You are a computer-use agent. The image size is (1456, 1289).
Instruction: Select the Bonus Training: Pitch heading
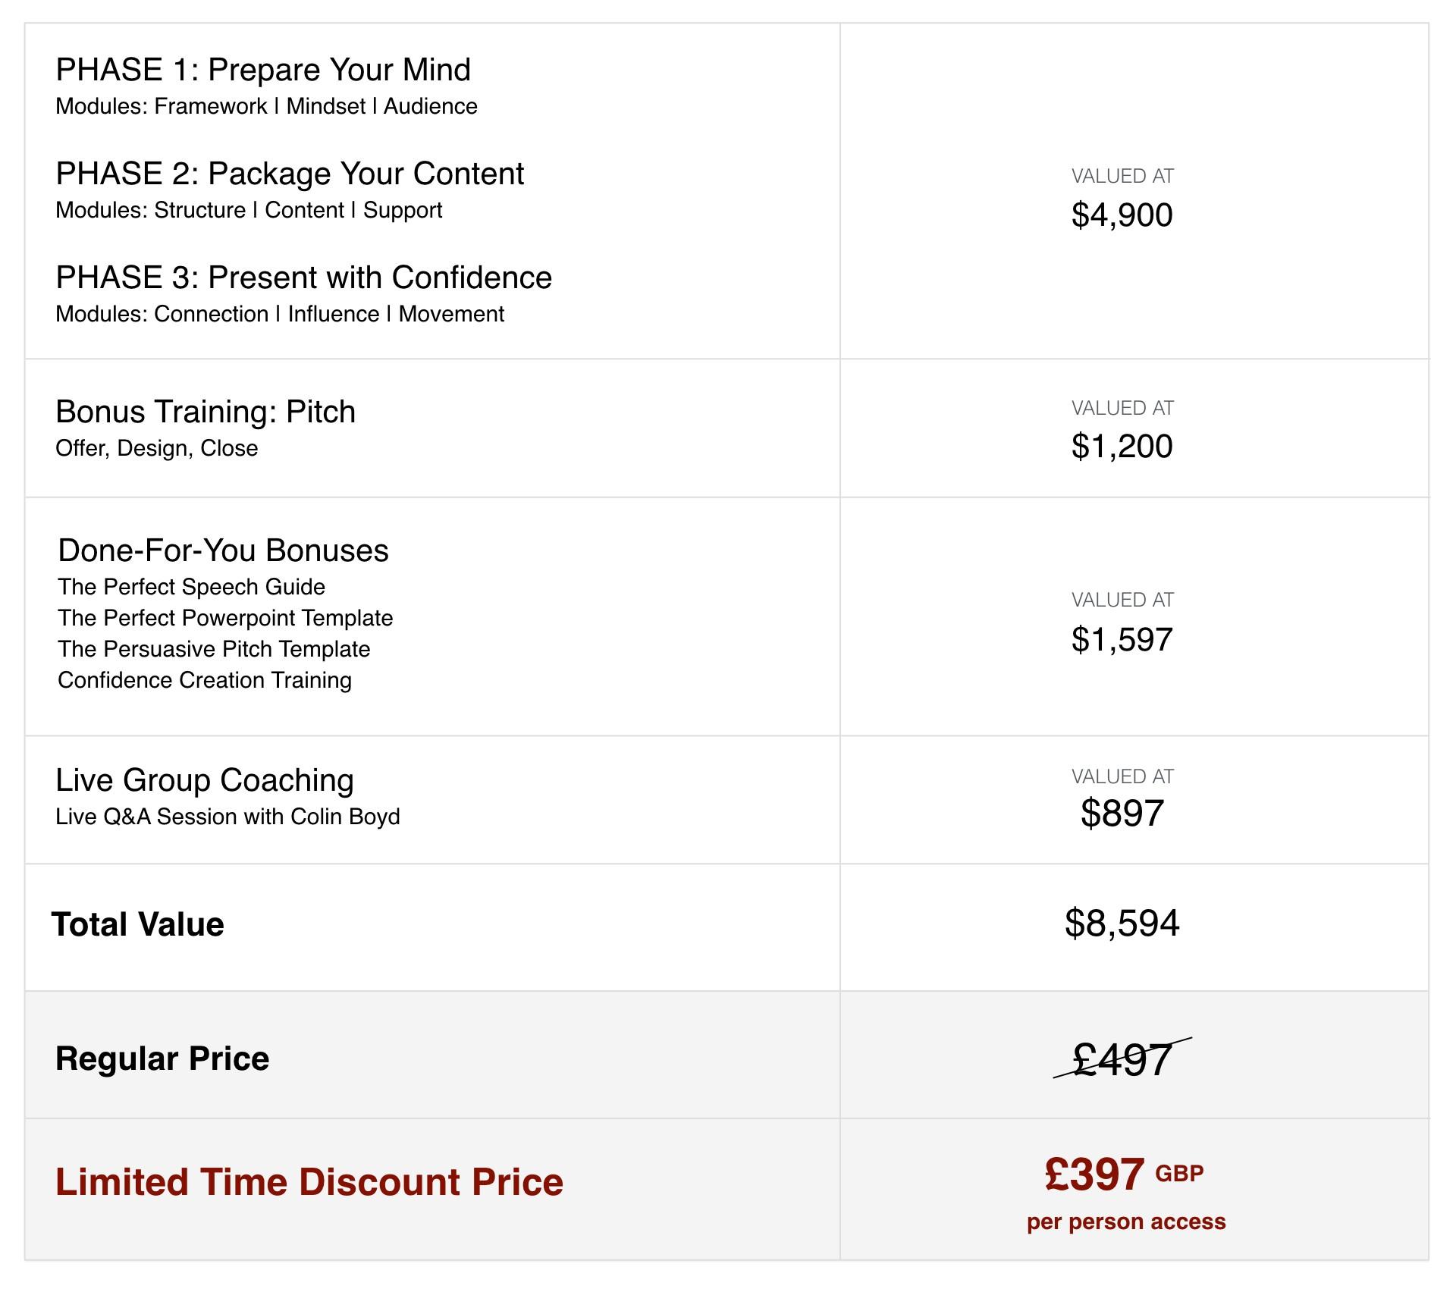click(x=206, y=412)
